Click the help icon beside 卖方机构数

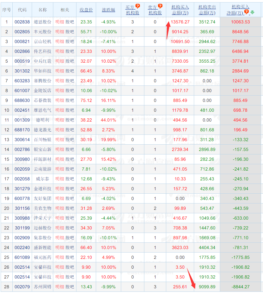160,6
